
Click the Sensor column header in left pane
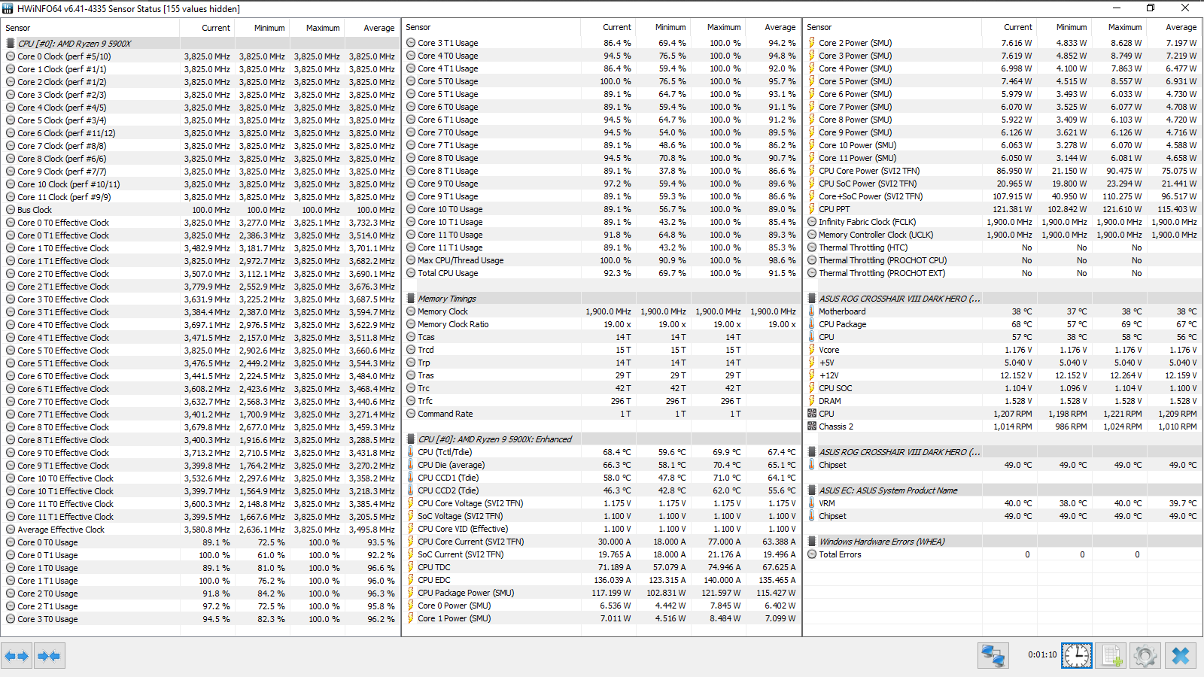90,28
